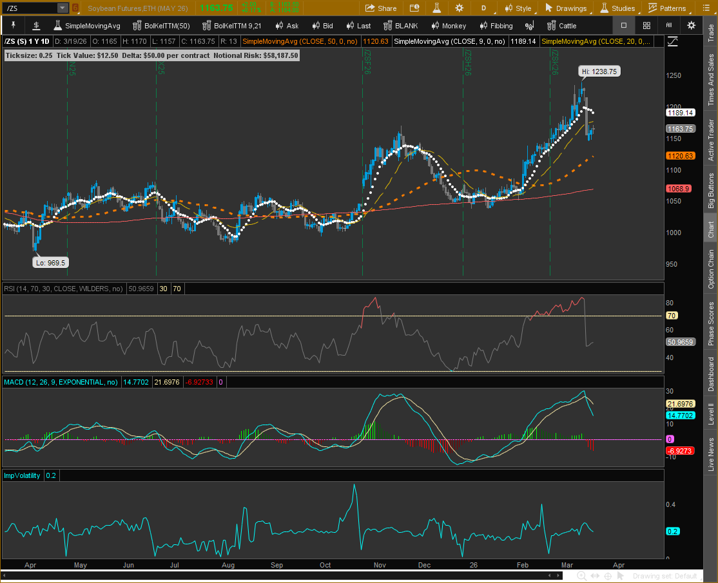Switch to single chart layout view
The height and width of the screenshot is (583, 718).
(x=623, y=26)
